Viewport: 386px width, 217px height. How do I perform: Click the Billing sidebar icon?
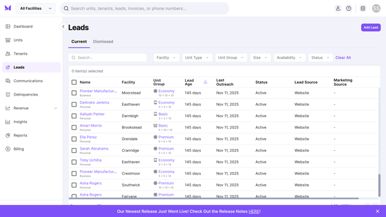click(8, 149)
